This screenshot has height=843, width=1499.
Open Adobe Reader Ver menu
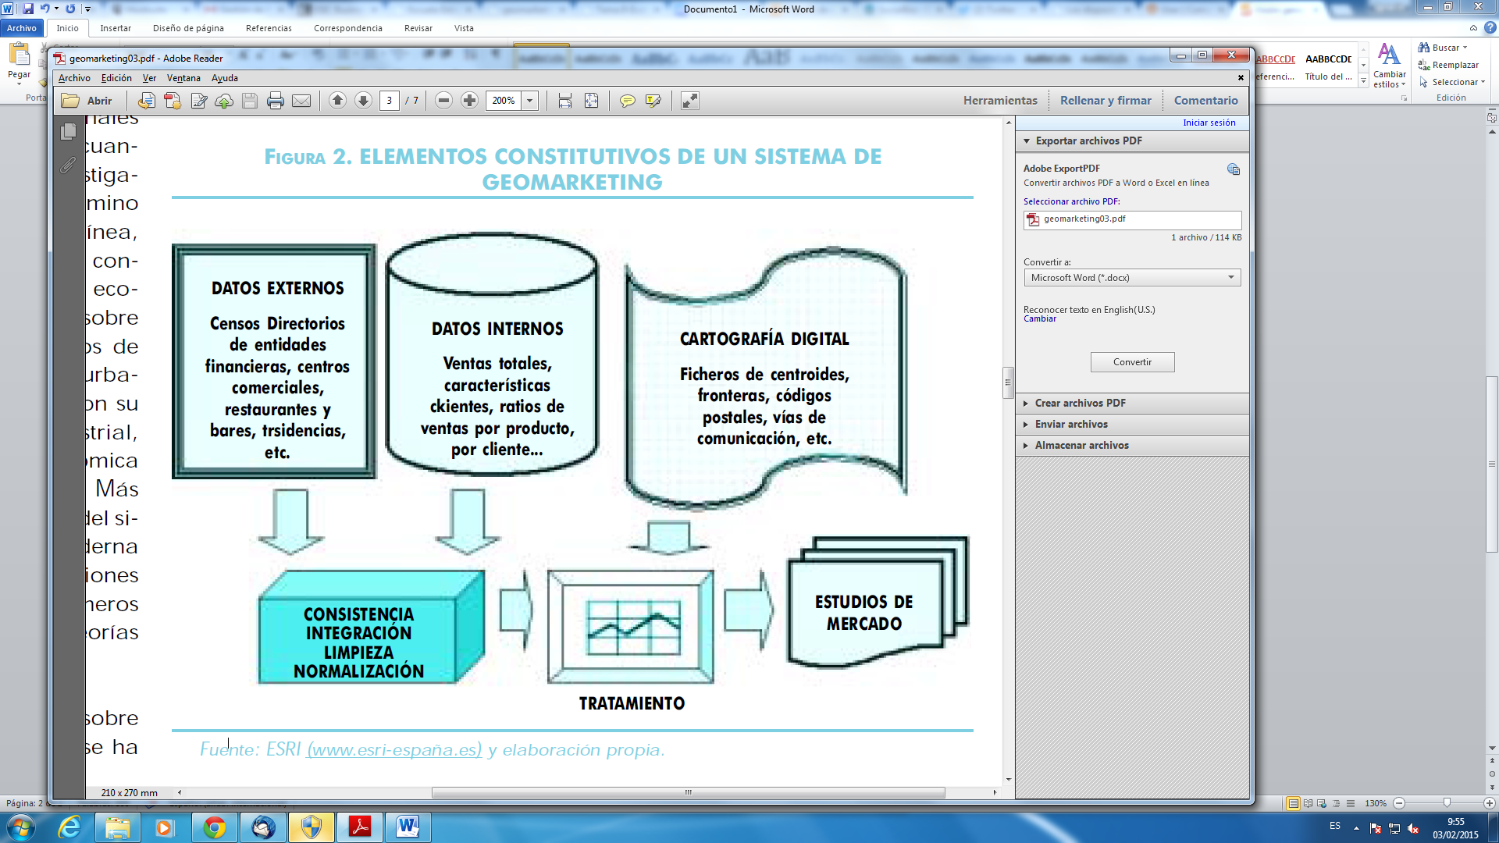click(x=149, y=78)
